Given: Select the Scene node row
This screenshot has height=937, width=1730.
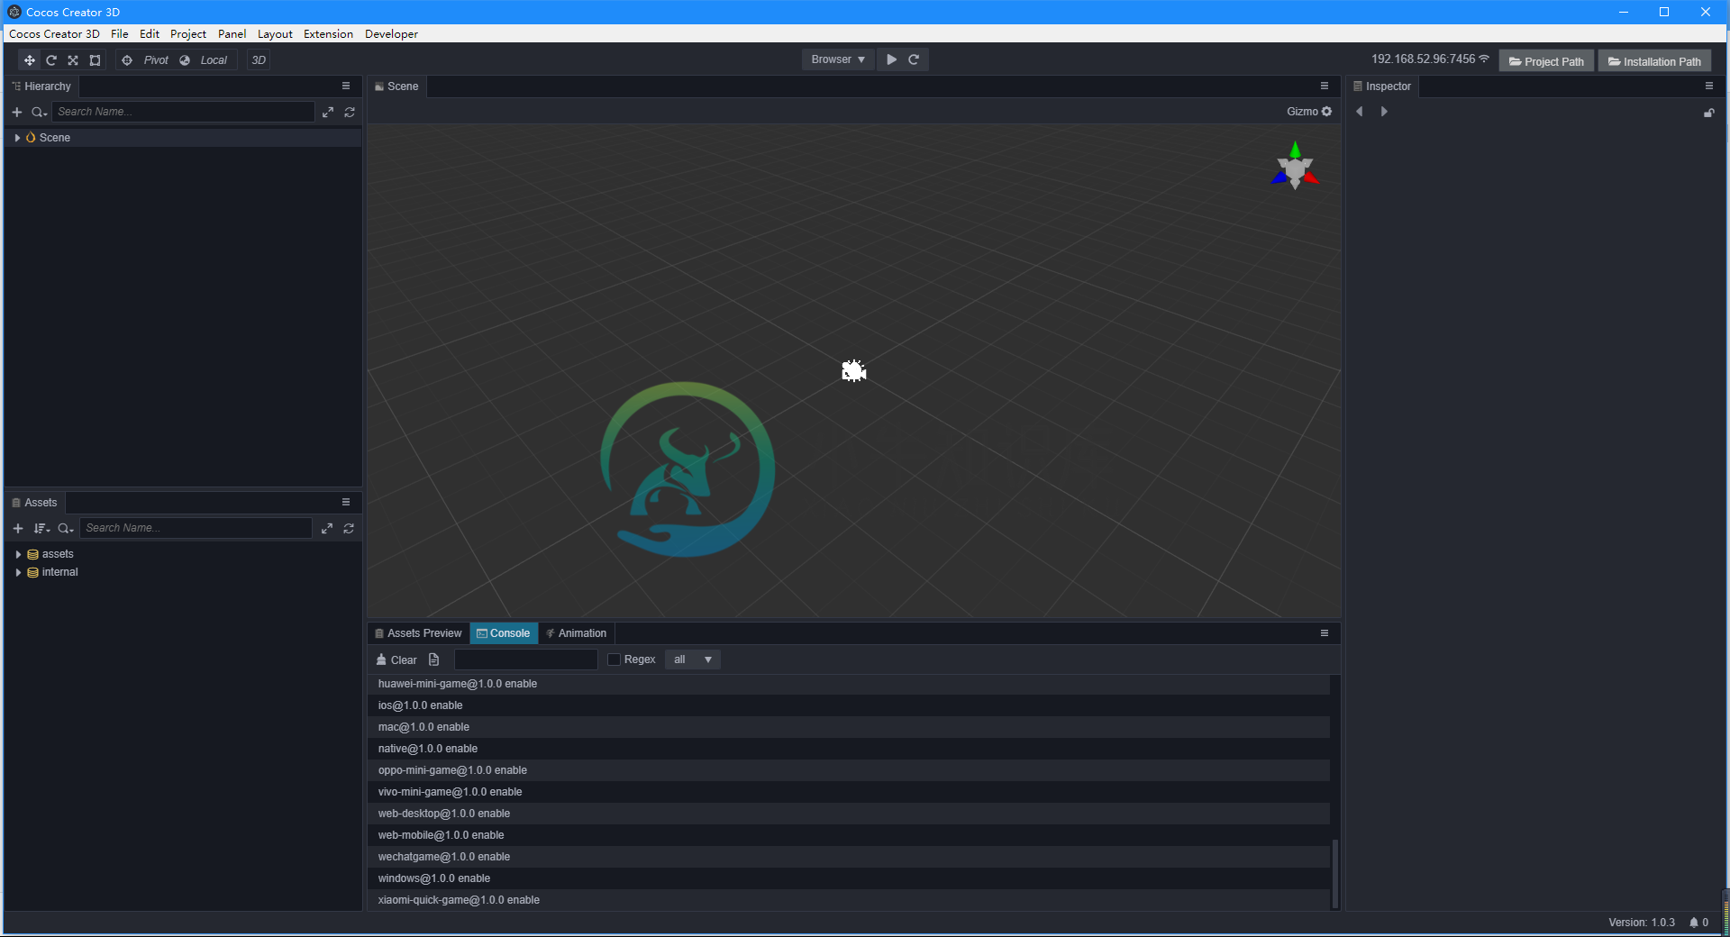Looking at the screenshot, I should [183, 138].
